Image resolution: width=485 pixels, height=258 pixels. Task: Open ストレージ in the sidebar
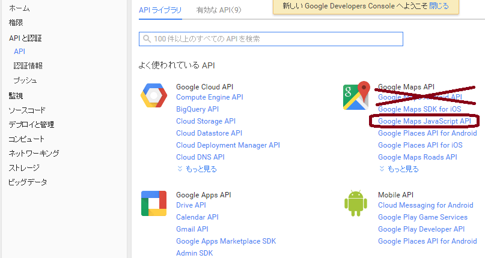pos(24,168)
